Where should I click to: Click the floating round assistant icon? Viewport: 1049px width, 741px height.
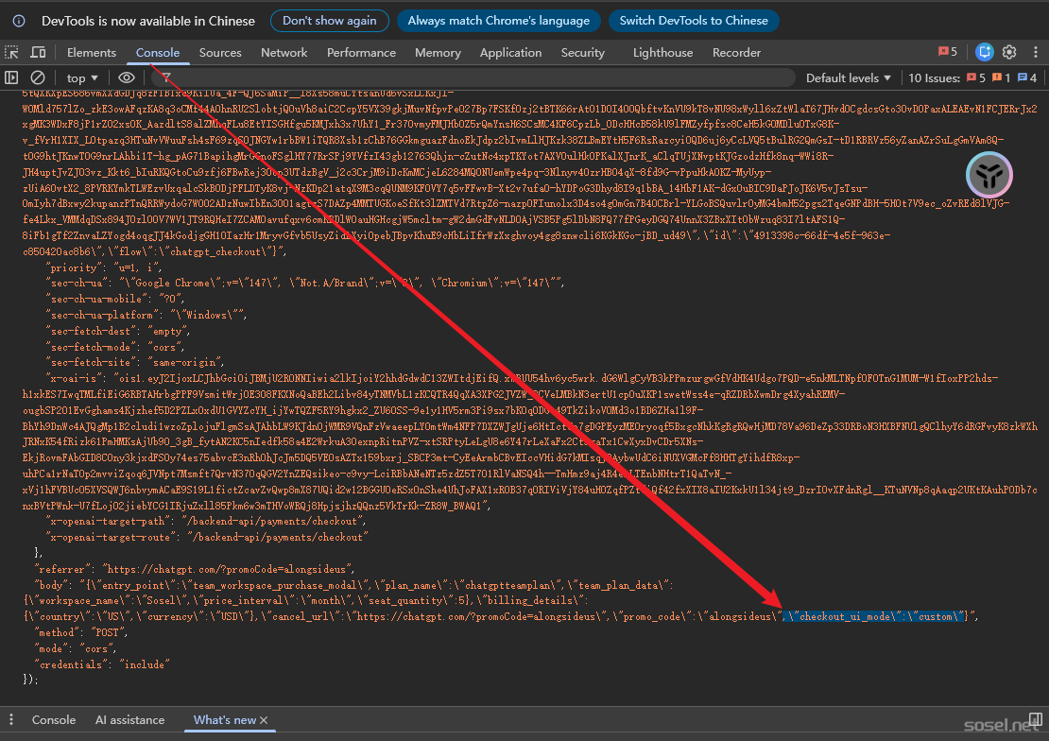(x=989, y=175)
